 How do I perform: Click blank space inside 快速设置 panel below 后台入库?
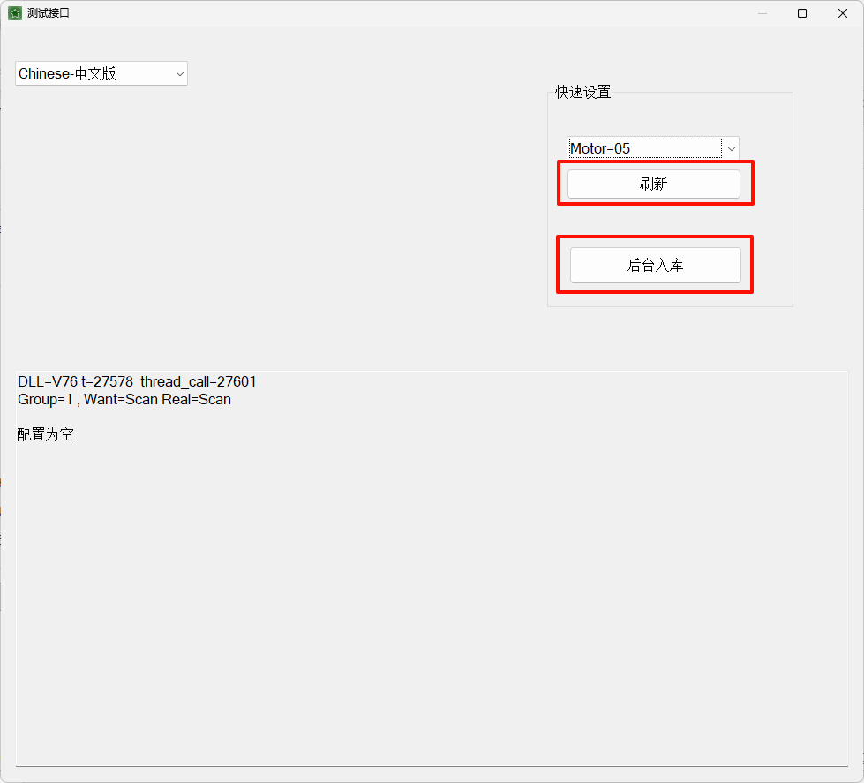click(x=670, y=299)
